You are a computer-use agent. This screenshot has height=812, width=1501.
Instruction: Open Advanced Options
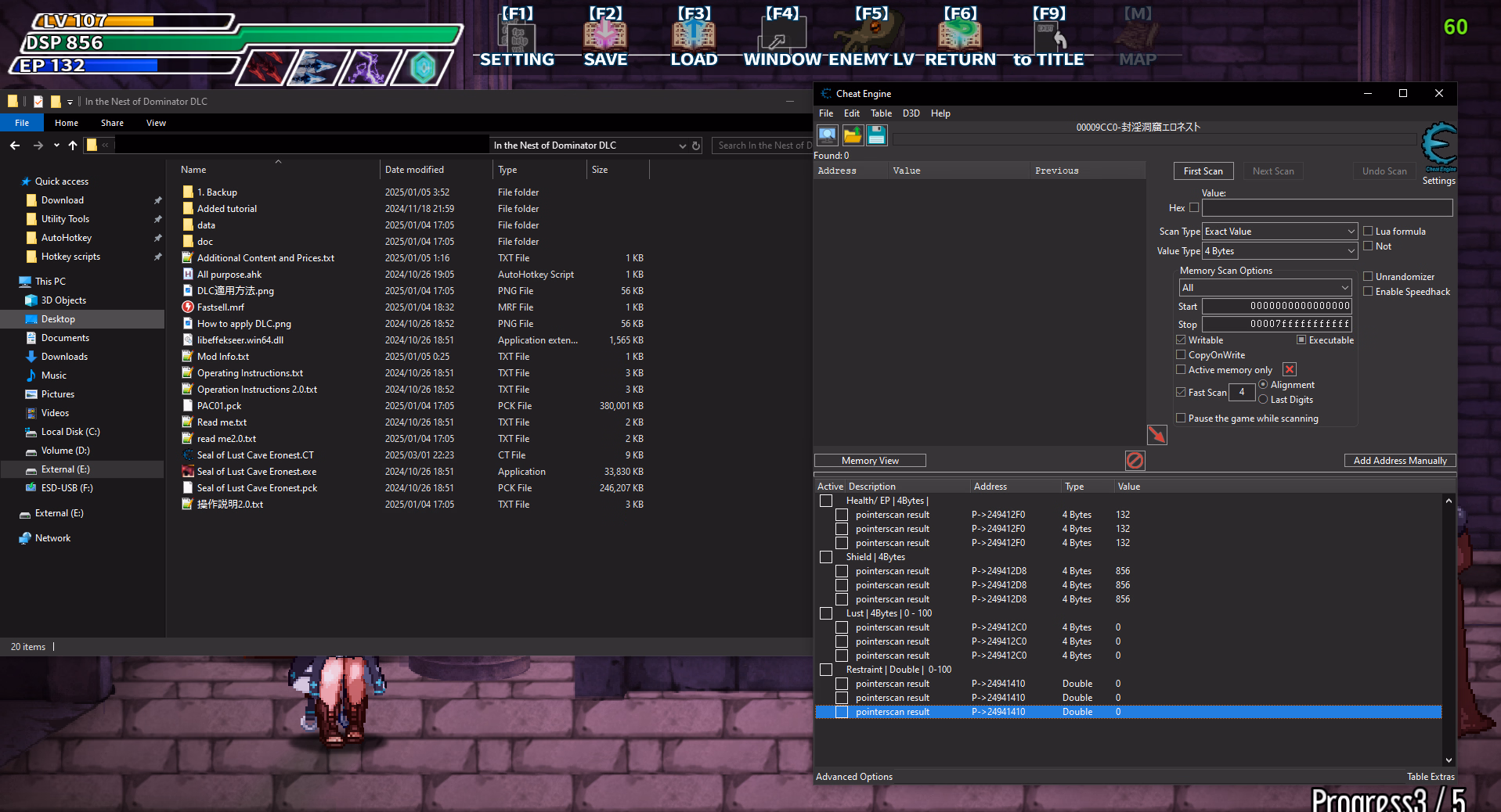coord(854,777)
